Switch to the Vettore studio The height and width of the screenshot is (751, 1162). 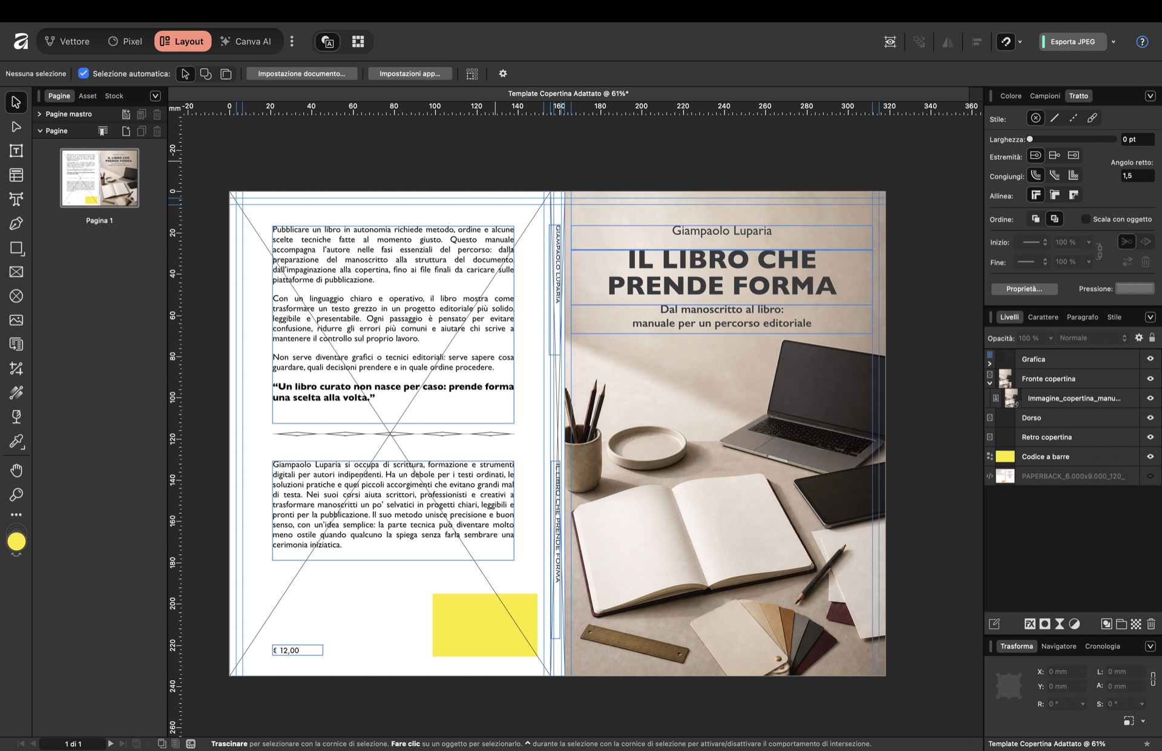click(x=67, y=41)
